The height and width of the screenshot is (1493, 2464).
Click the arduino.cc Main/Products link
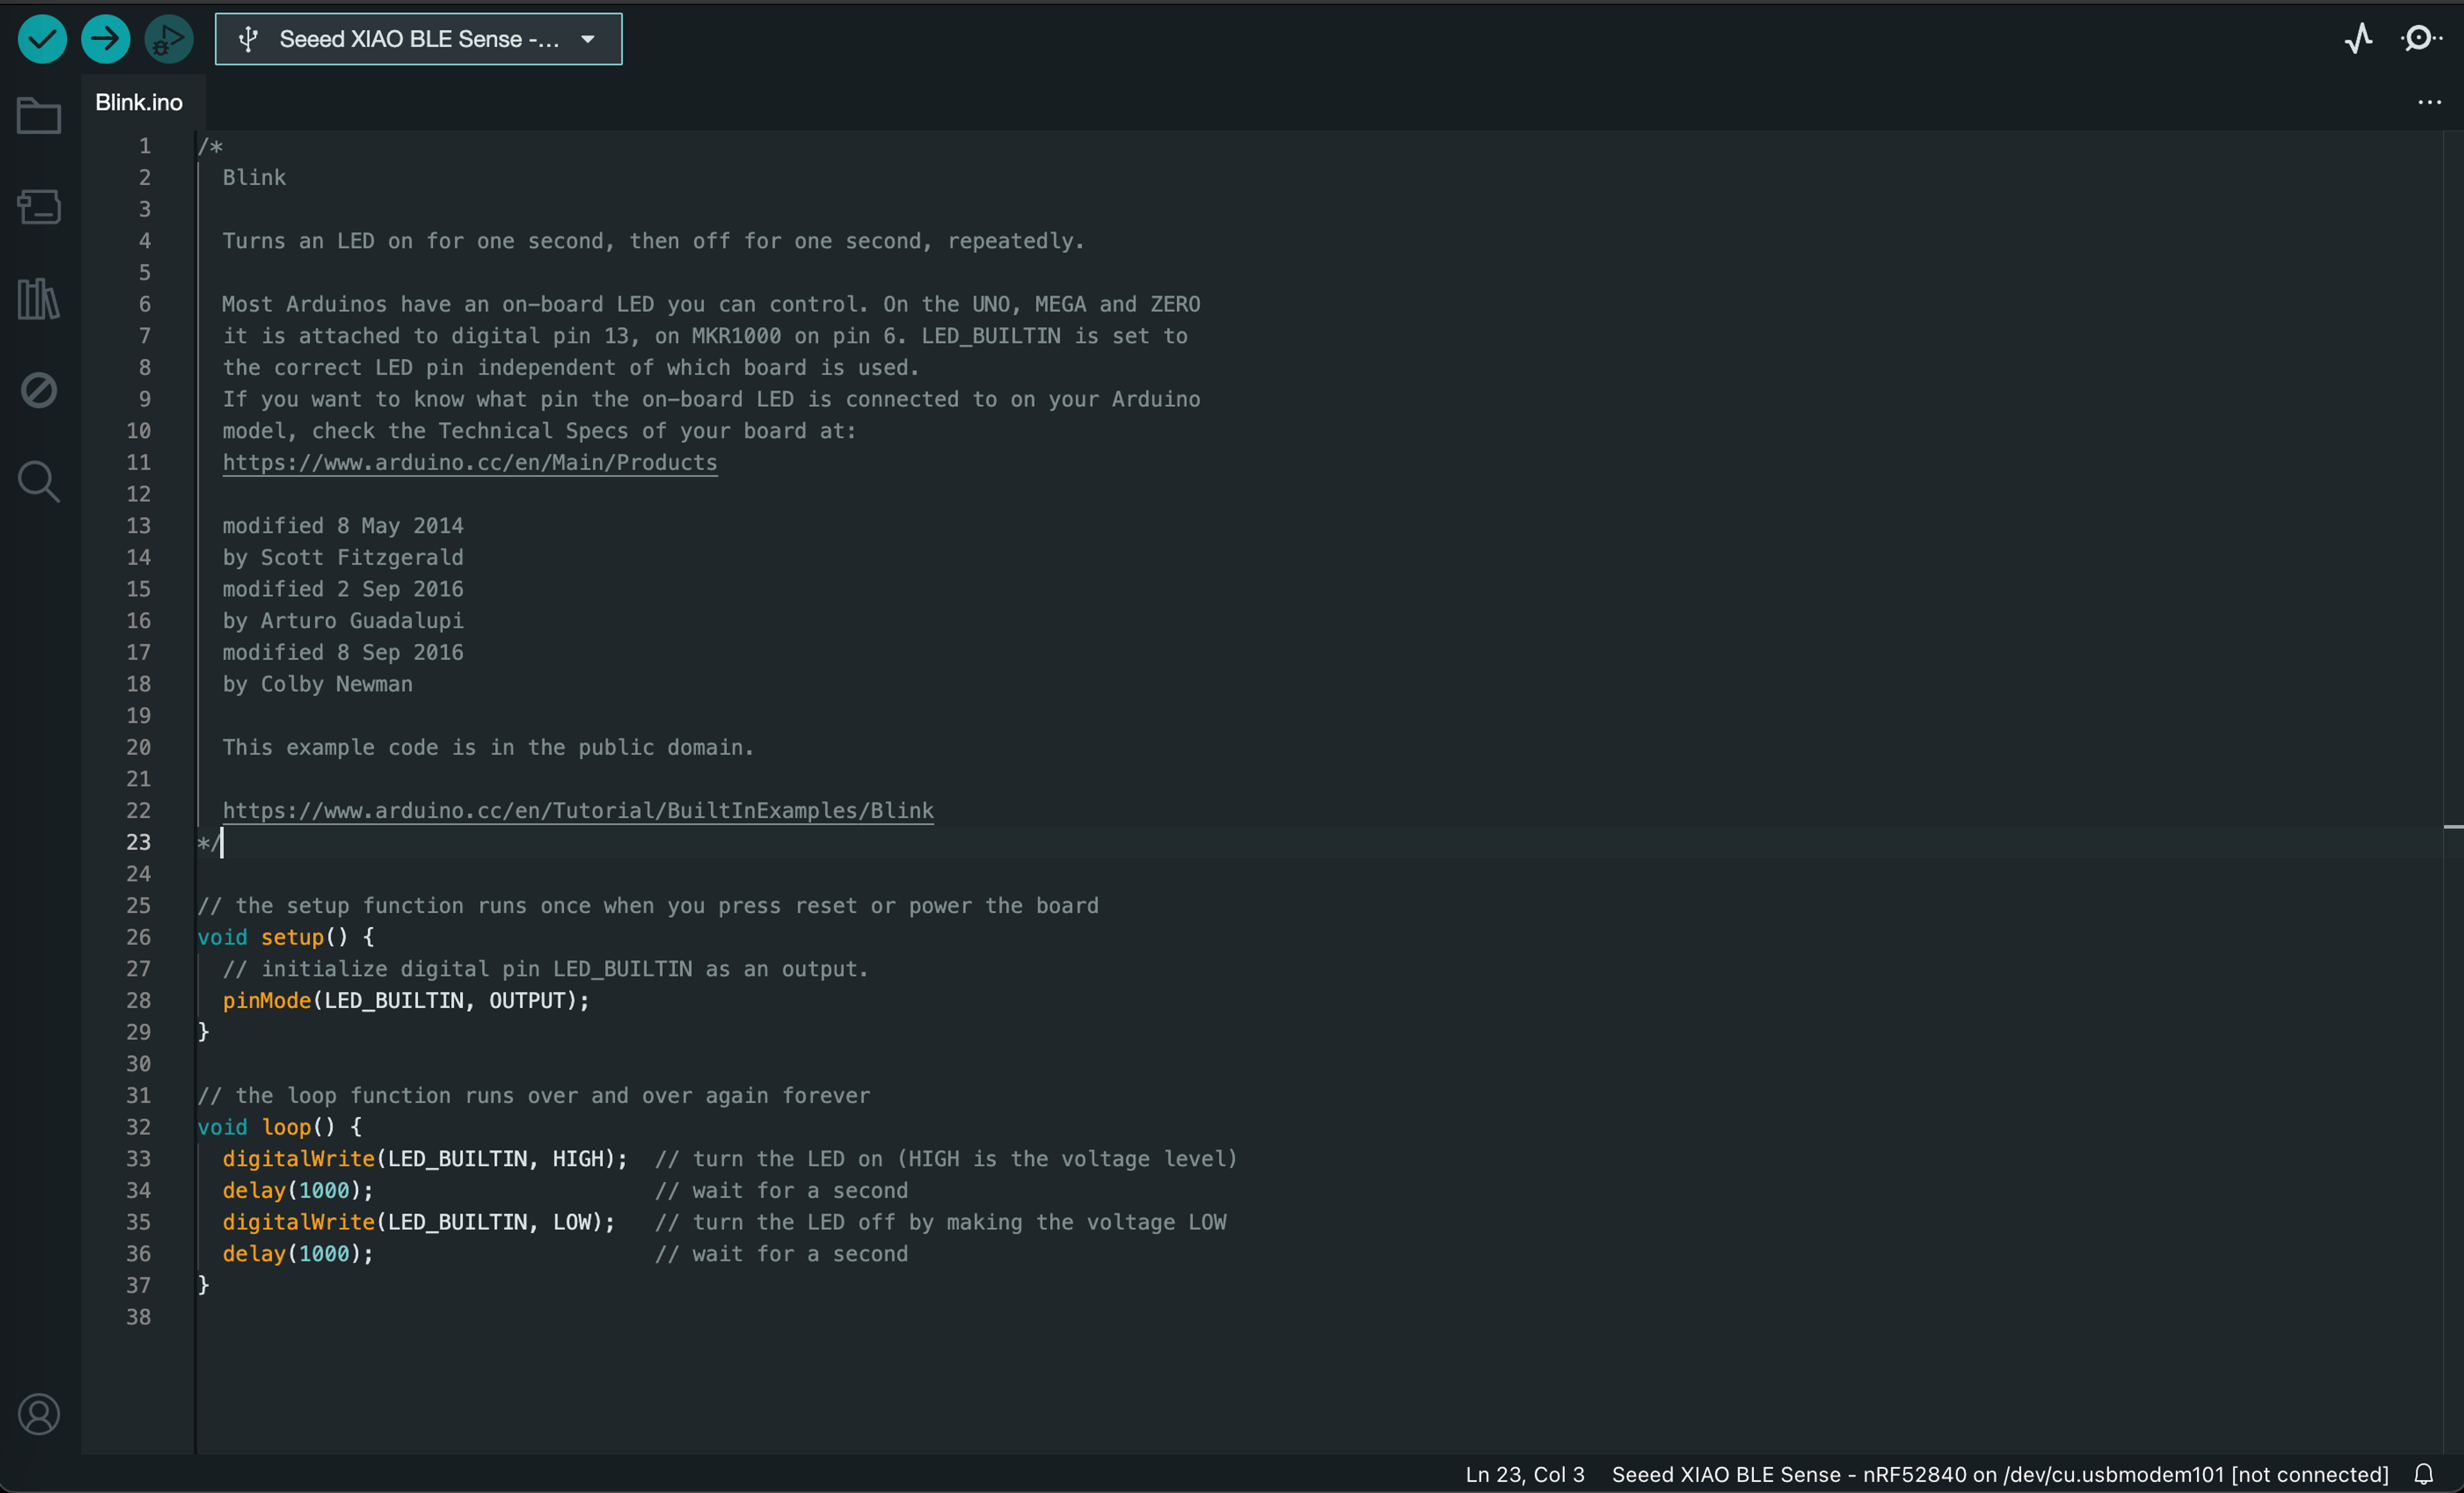[x=469, y=462]
